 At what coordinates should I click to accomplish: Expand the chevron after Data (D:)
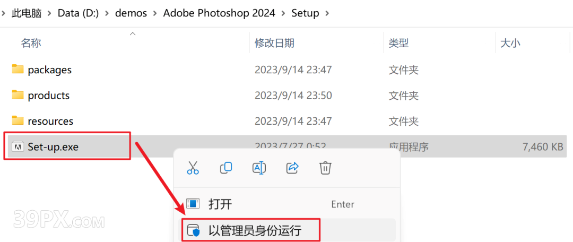107,13
